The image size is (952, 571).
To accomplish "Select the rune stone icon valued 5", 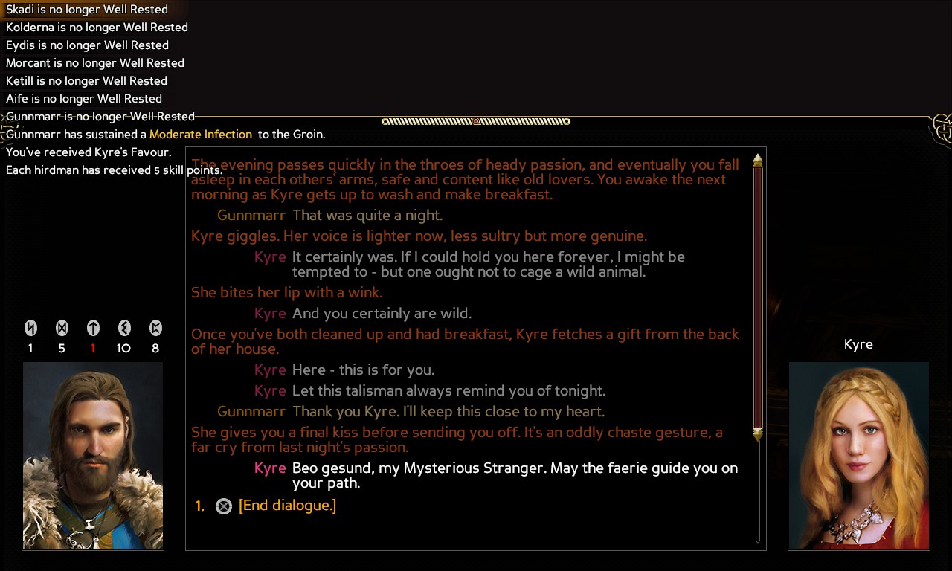I will click(62, 328).
